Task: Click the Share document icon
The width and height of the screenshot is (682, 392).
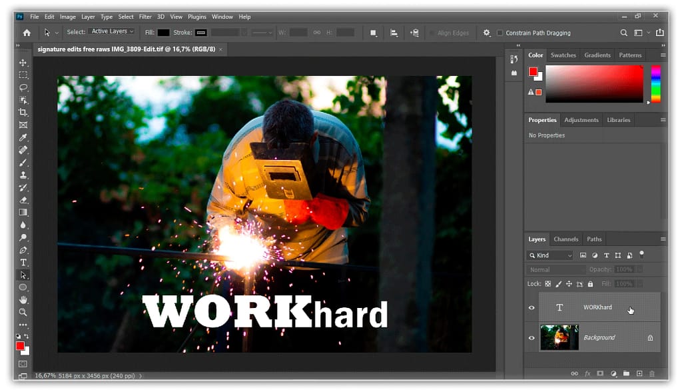Action: [660, 33]
